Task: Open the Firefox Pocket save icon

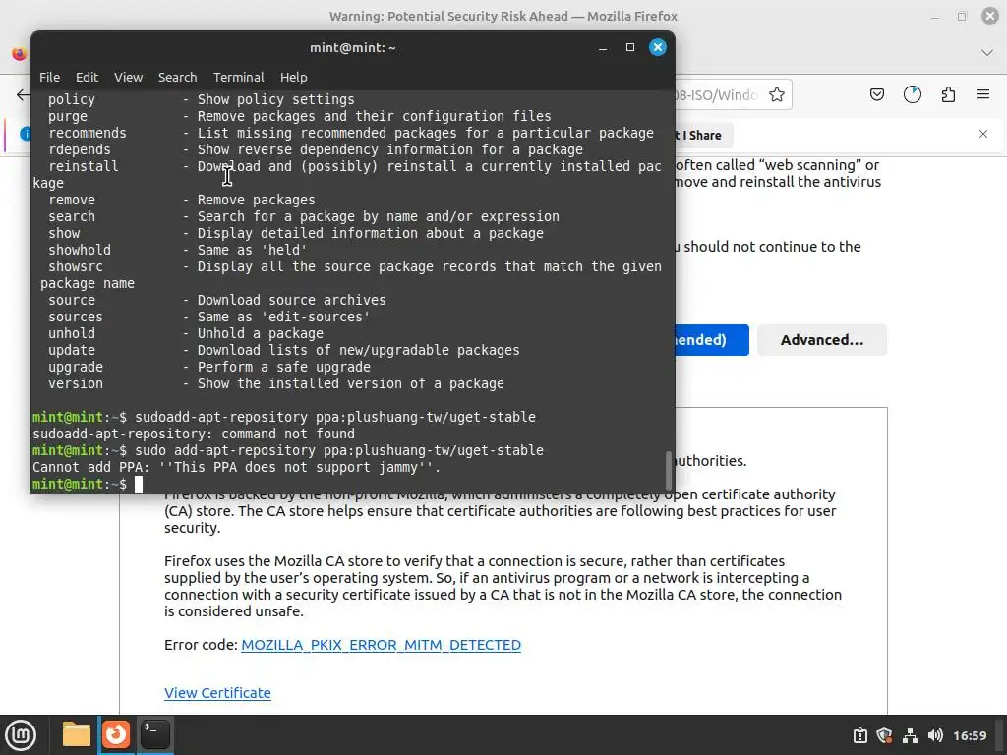Action: [876, 95]
